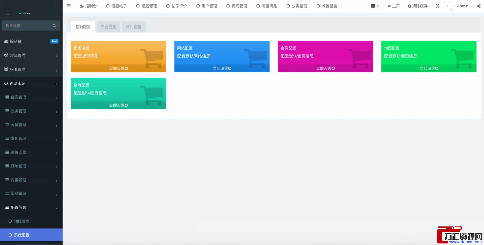The width and height of the screenshot is (484, 245).
Task: Click the home icon labeled 主页
Action: [x=389, y=6]
